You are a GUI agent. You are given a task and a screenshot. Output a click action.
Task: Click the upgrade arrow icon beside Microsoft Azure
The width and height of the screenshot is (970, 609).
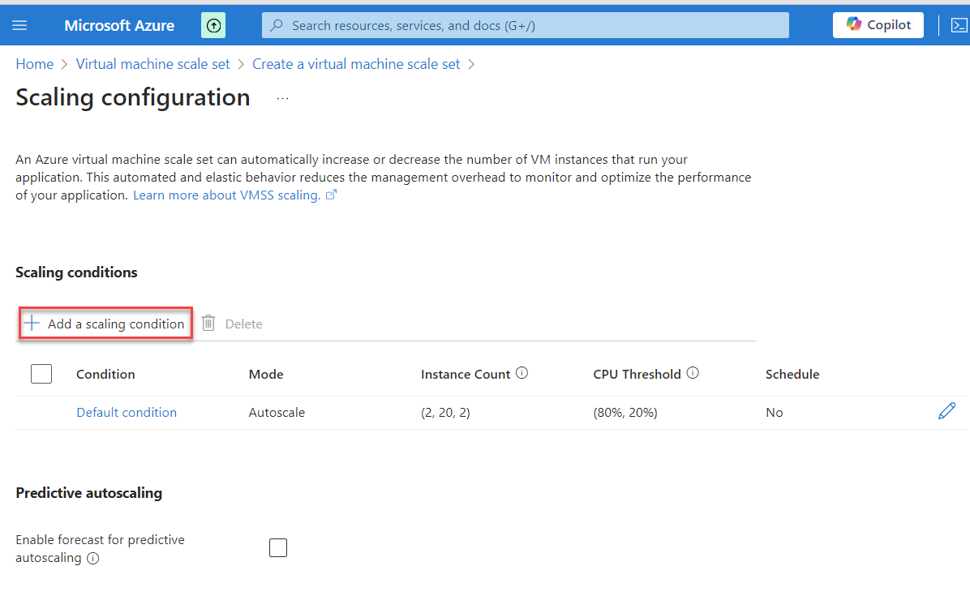click(x=213, y=25)
